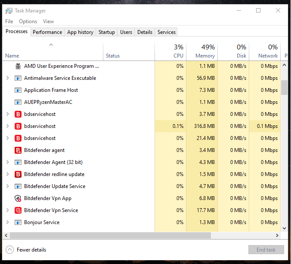Click the Application Frame Host icon
This screenshot has height=264, width=291.
point(18,90)
